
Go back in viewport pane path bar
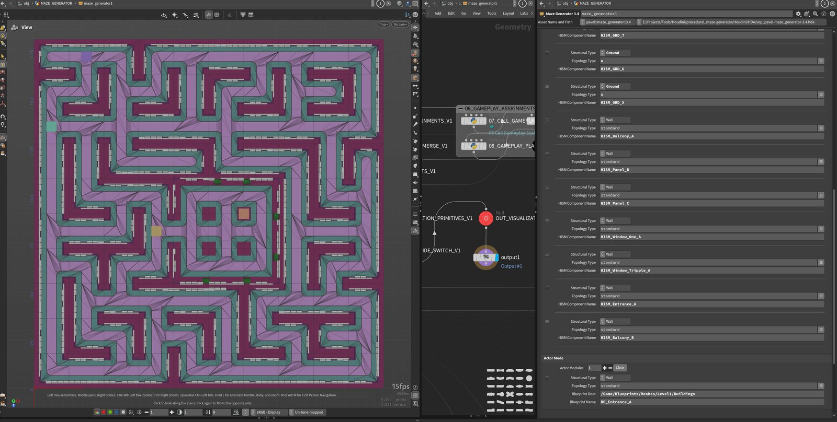(3, 3)
